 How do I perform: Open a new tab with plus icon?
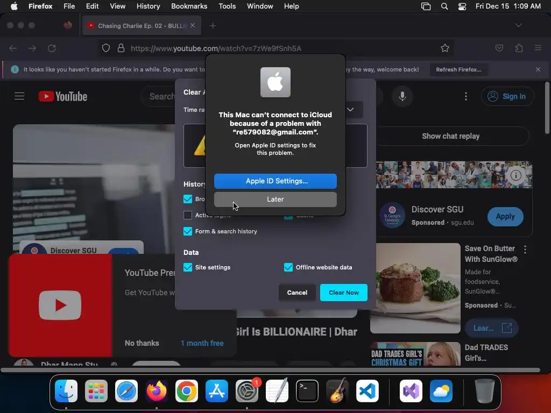[213, 26]
